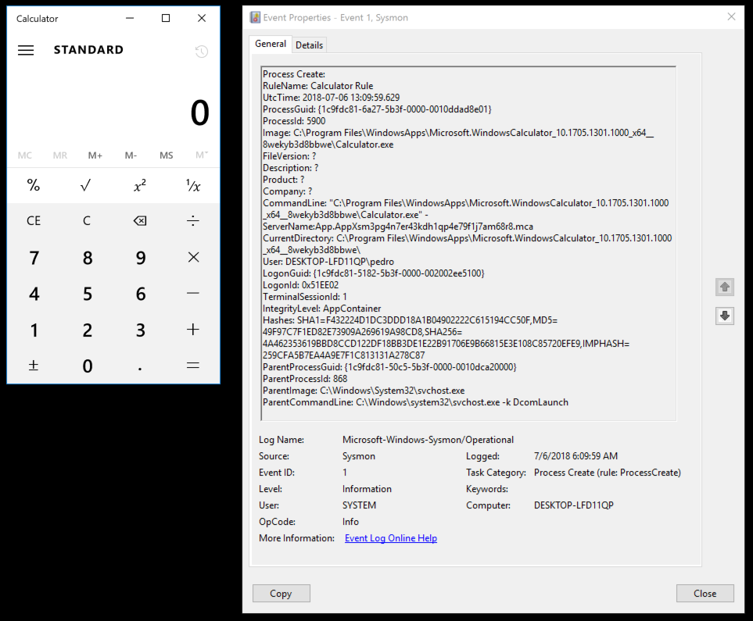Click the ProcessId: 5900 line
Image resolution: width=753 pixels, height=621 pixels.
tap(294, 121)
